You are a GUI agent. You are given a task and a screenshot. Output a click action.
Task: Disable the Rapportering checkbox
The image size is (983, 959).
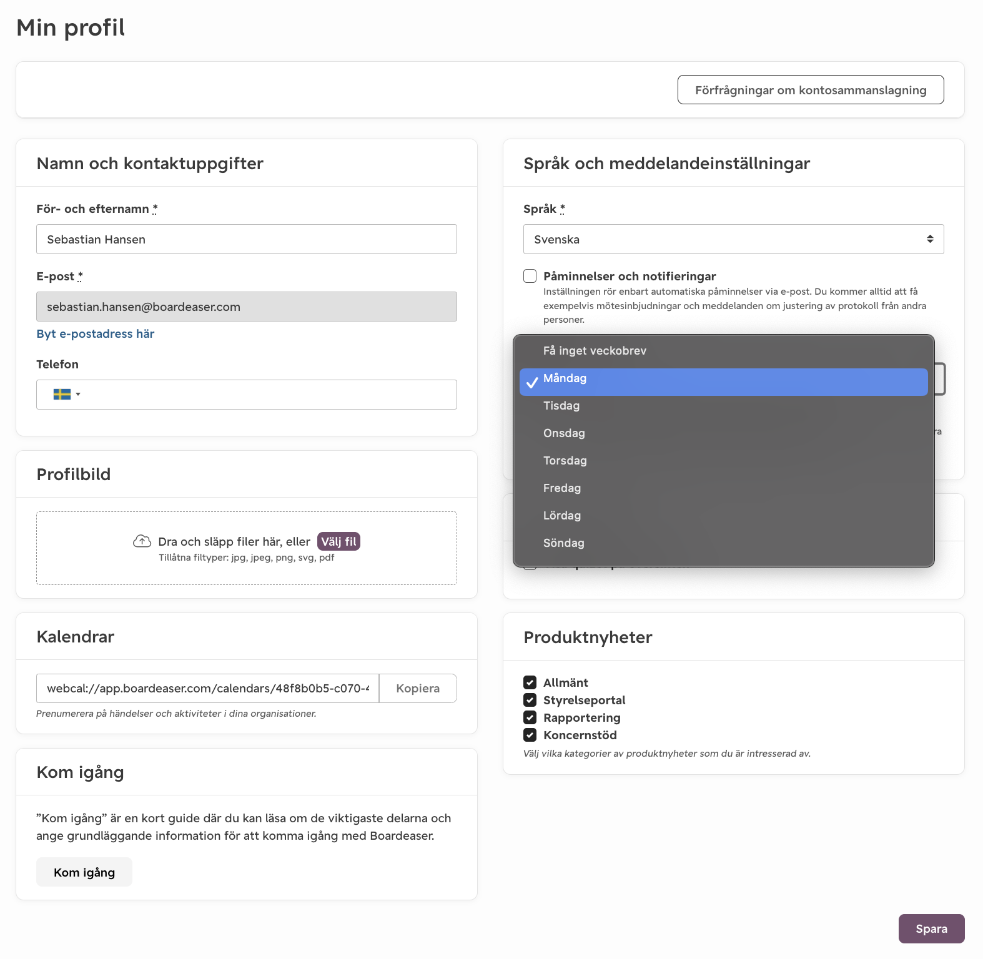pos(530,717)
